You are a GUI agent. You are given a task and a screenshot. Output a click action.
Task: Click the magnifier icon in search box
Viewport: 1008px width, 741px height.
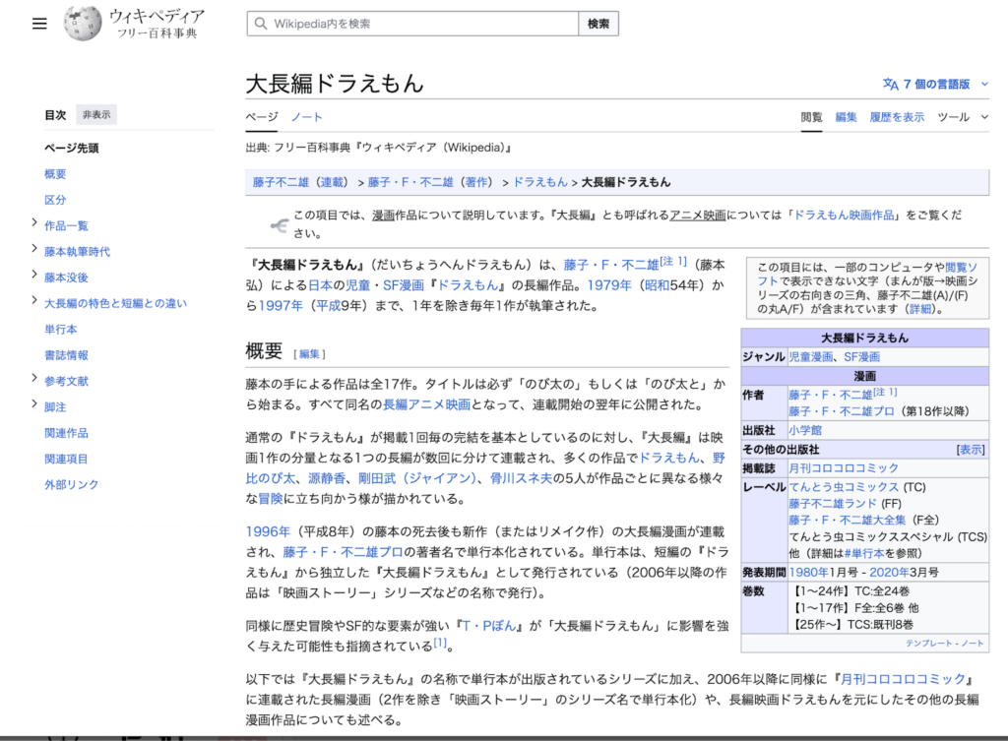click(260, 24)
